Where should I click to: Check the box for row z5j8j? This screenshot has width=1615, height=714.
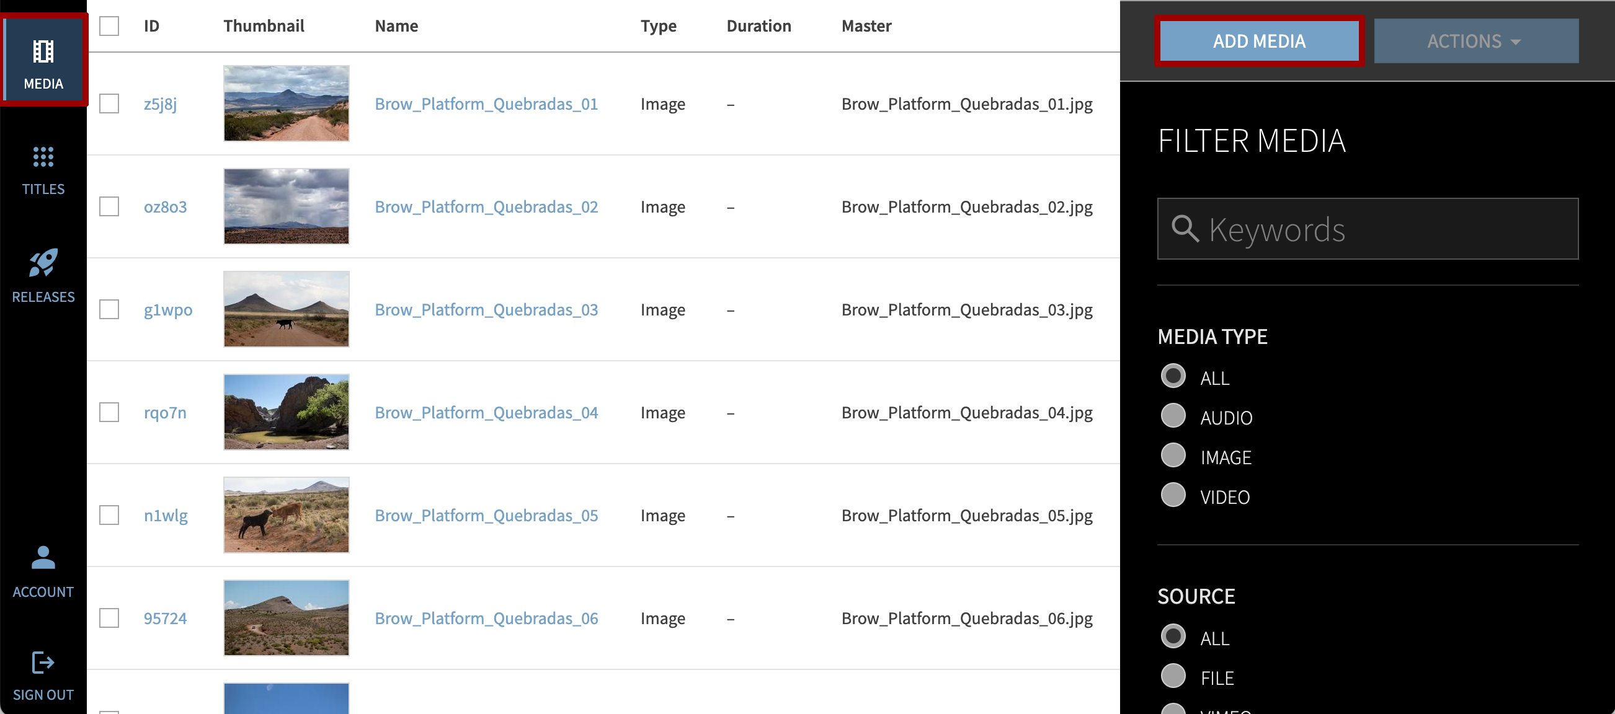coord(109,104)
